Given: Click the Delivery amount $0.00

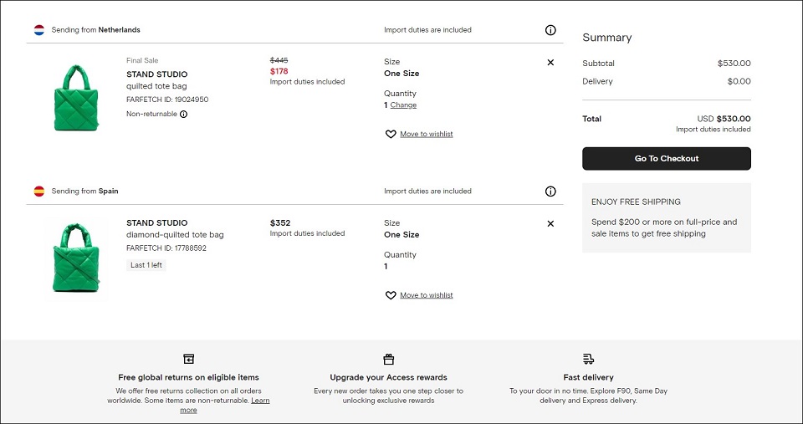Looking at the screenshot, I should (739, 81).
